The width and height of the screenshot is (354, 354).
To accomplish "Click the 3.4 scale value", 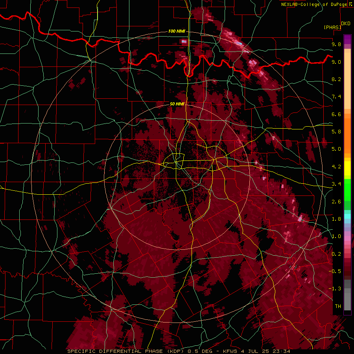I will click(x=336, y=184).
